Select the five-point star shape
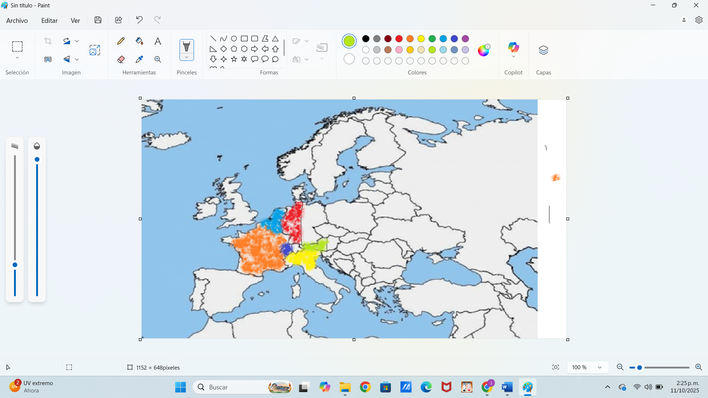708x398 pixels. pyautogui.click(x=234, y=59)
